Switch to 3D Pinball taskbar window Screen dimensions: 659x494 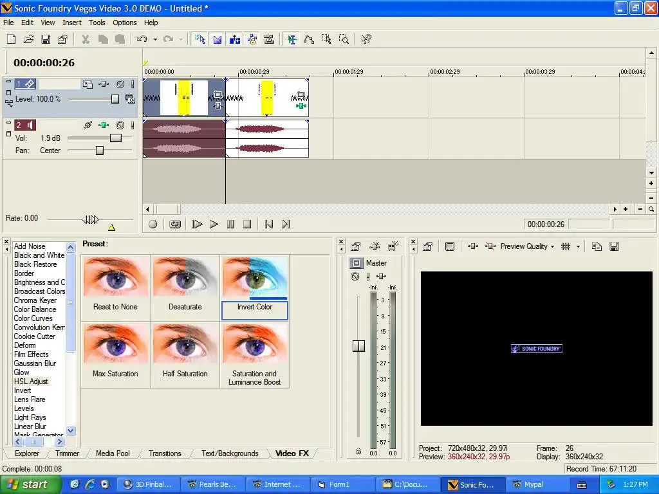pyautogui.click(x=149, y=485)
